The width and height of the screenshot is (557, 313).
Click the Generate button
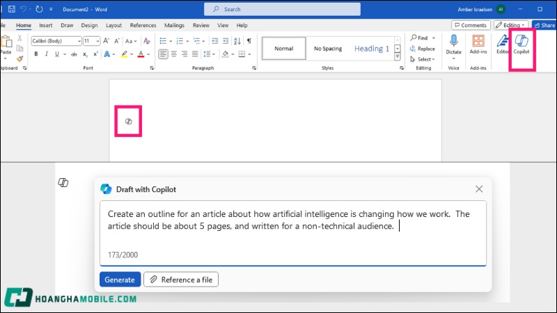[x=120, y=280]
